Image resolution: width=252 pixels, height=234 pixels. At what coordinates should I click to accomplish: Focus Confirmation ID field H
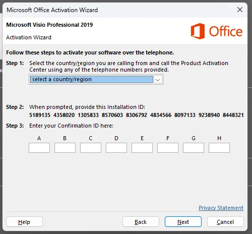(x=219, y=148)
